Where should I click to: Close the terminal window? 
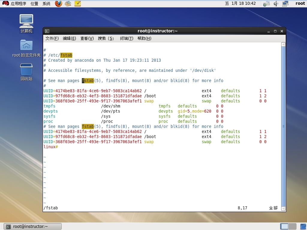(x=282, y=31)
